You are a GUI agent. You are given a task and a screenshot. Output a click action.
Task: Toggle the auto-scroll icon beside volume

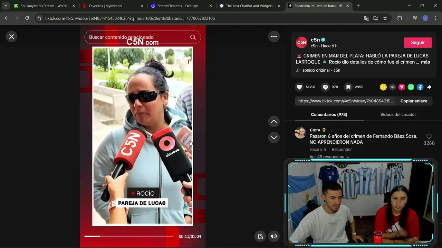pyautogui.click(x=260, y=236)
